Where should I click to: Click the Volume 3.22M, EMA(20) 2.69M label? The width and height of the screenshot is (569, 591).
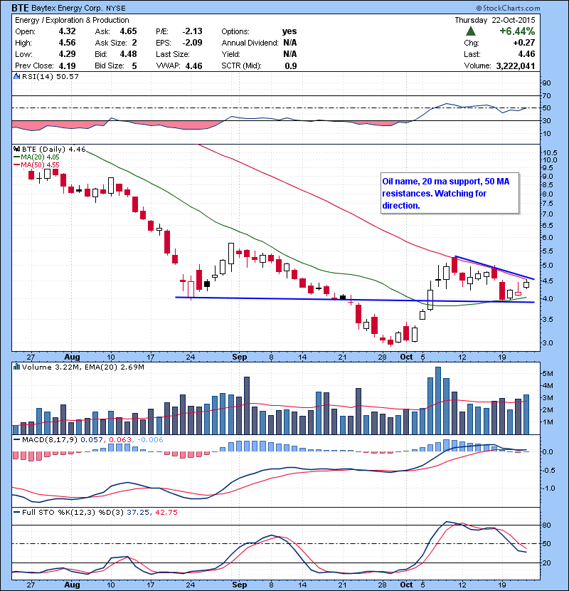[83, 367]
